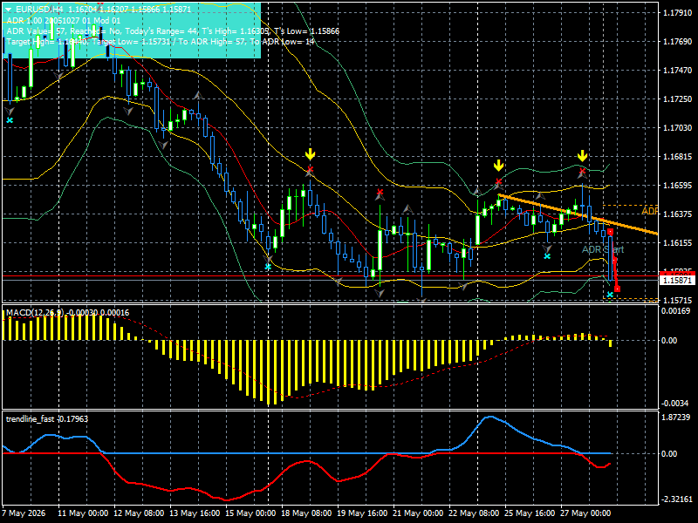The height and width of the screenshot is (523, 698).
Task: Click the '27 May 00:00' time axis label
Action: 585,513
